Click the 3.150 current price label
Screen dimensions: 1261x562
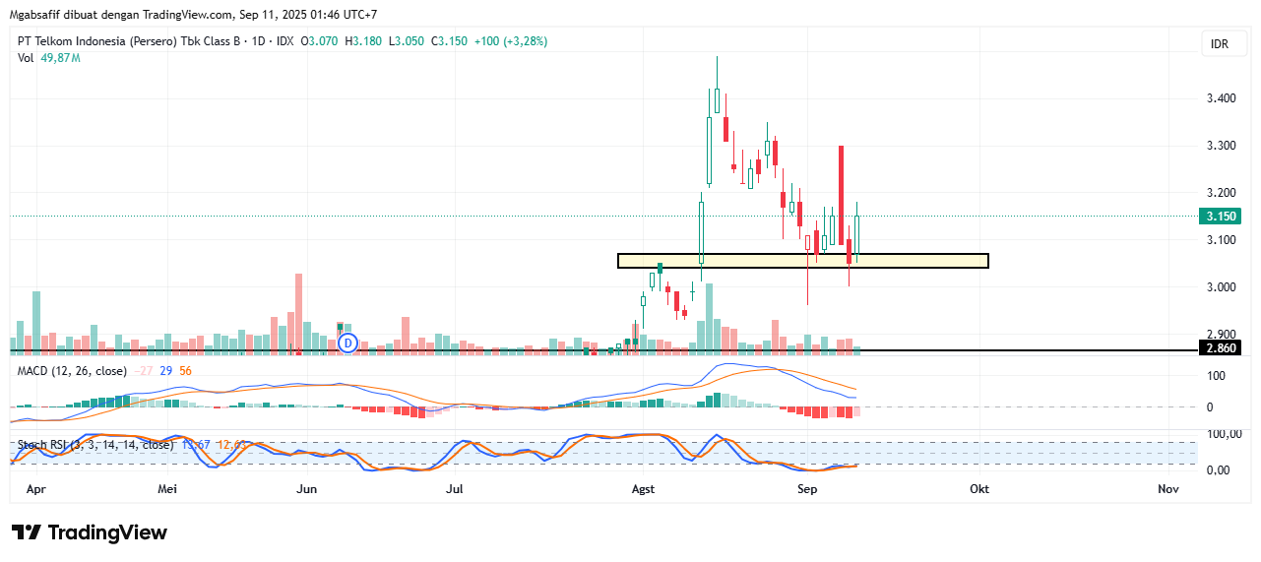point(1221,217)
